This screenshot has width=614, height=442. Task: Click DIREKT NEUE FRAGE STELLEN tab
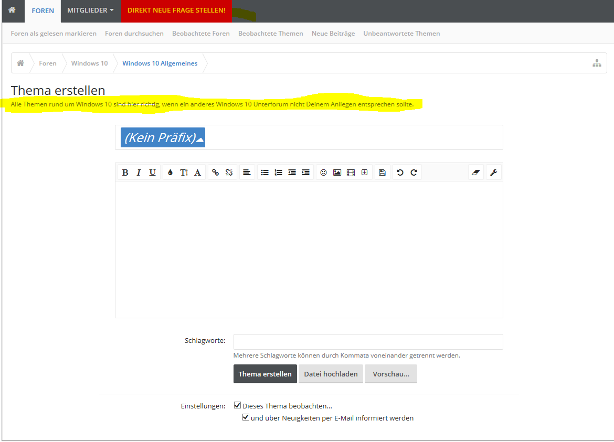click(177, 10)
